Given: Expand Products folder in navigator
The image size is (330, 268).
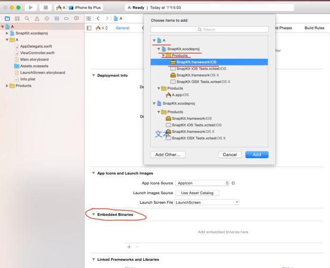Looking at the screenshot, I should coord(7,86).
